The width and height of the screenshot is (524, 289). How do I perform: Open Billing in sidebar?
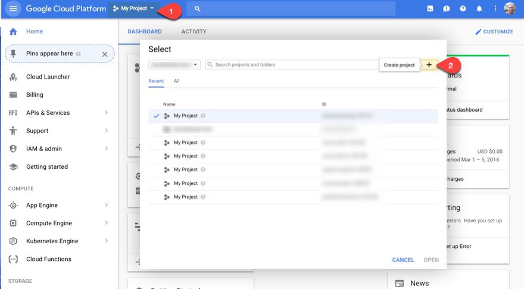(35, 95)
